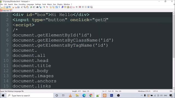This screenshot has width=175, height=98.
Task: Click the vertical scrollbar thumb in editor
Action: (x=174, y=36)
